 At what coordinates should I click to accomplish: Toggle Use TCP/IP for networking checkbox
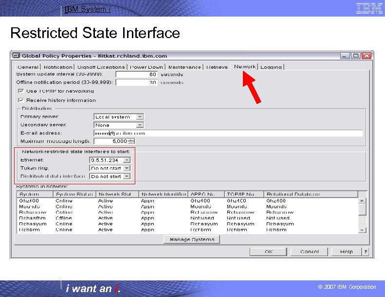[21, 91]
